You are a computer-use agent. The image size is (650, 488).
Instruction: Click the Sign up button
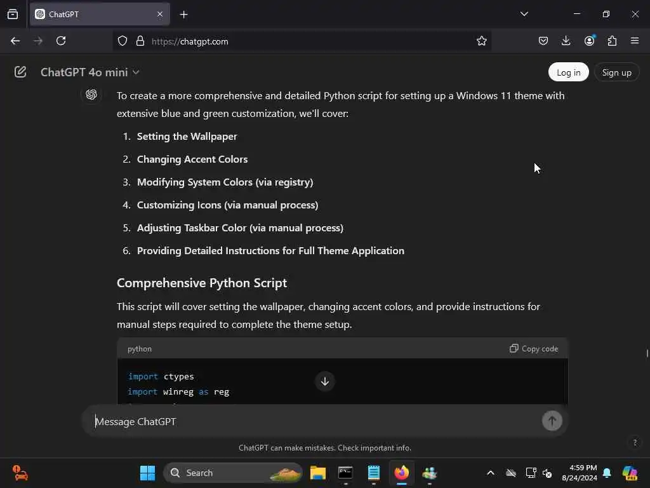coord(616,72)
